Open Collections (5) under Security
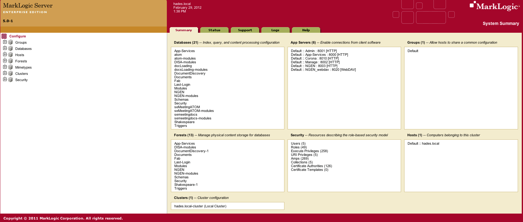The image size is (523, 222). coord(302,162)
